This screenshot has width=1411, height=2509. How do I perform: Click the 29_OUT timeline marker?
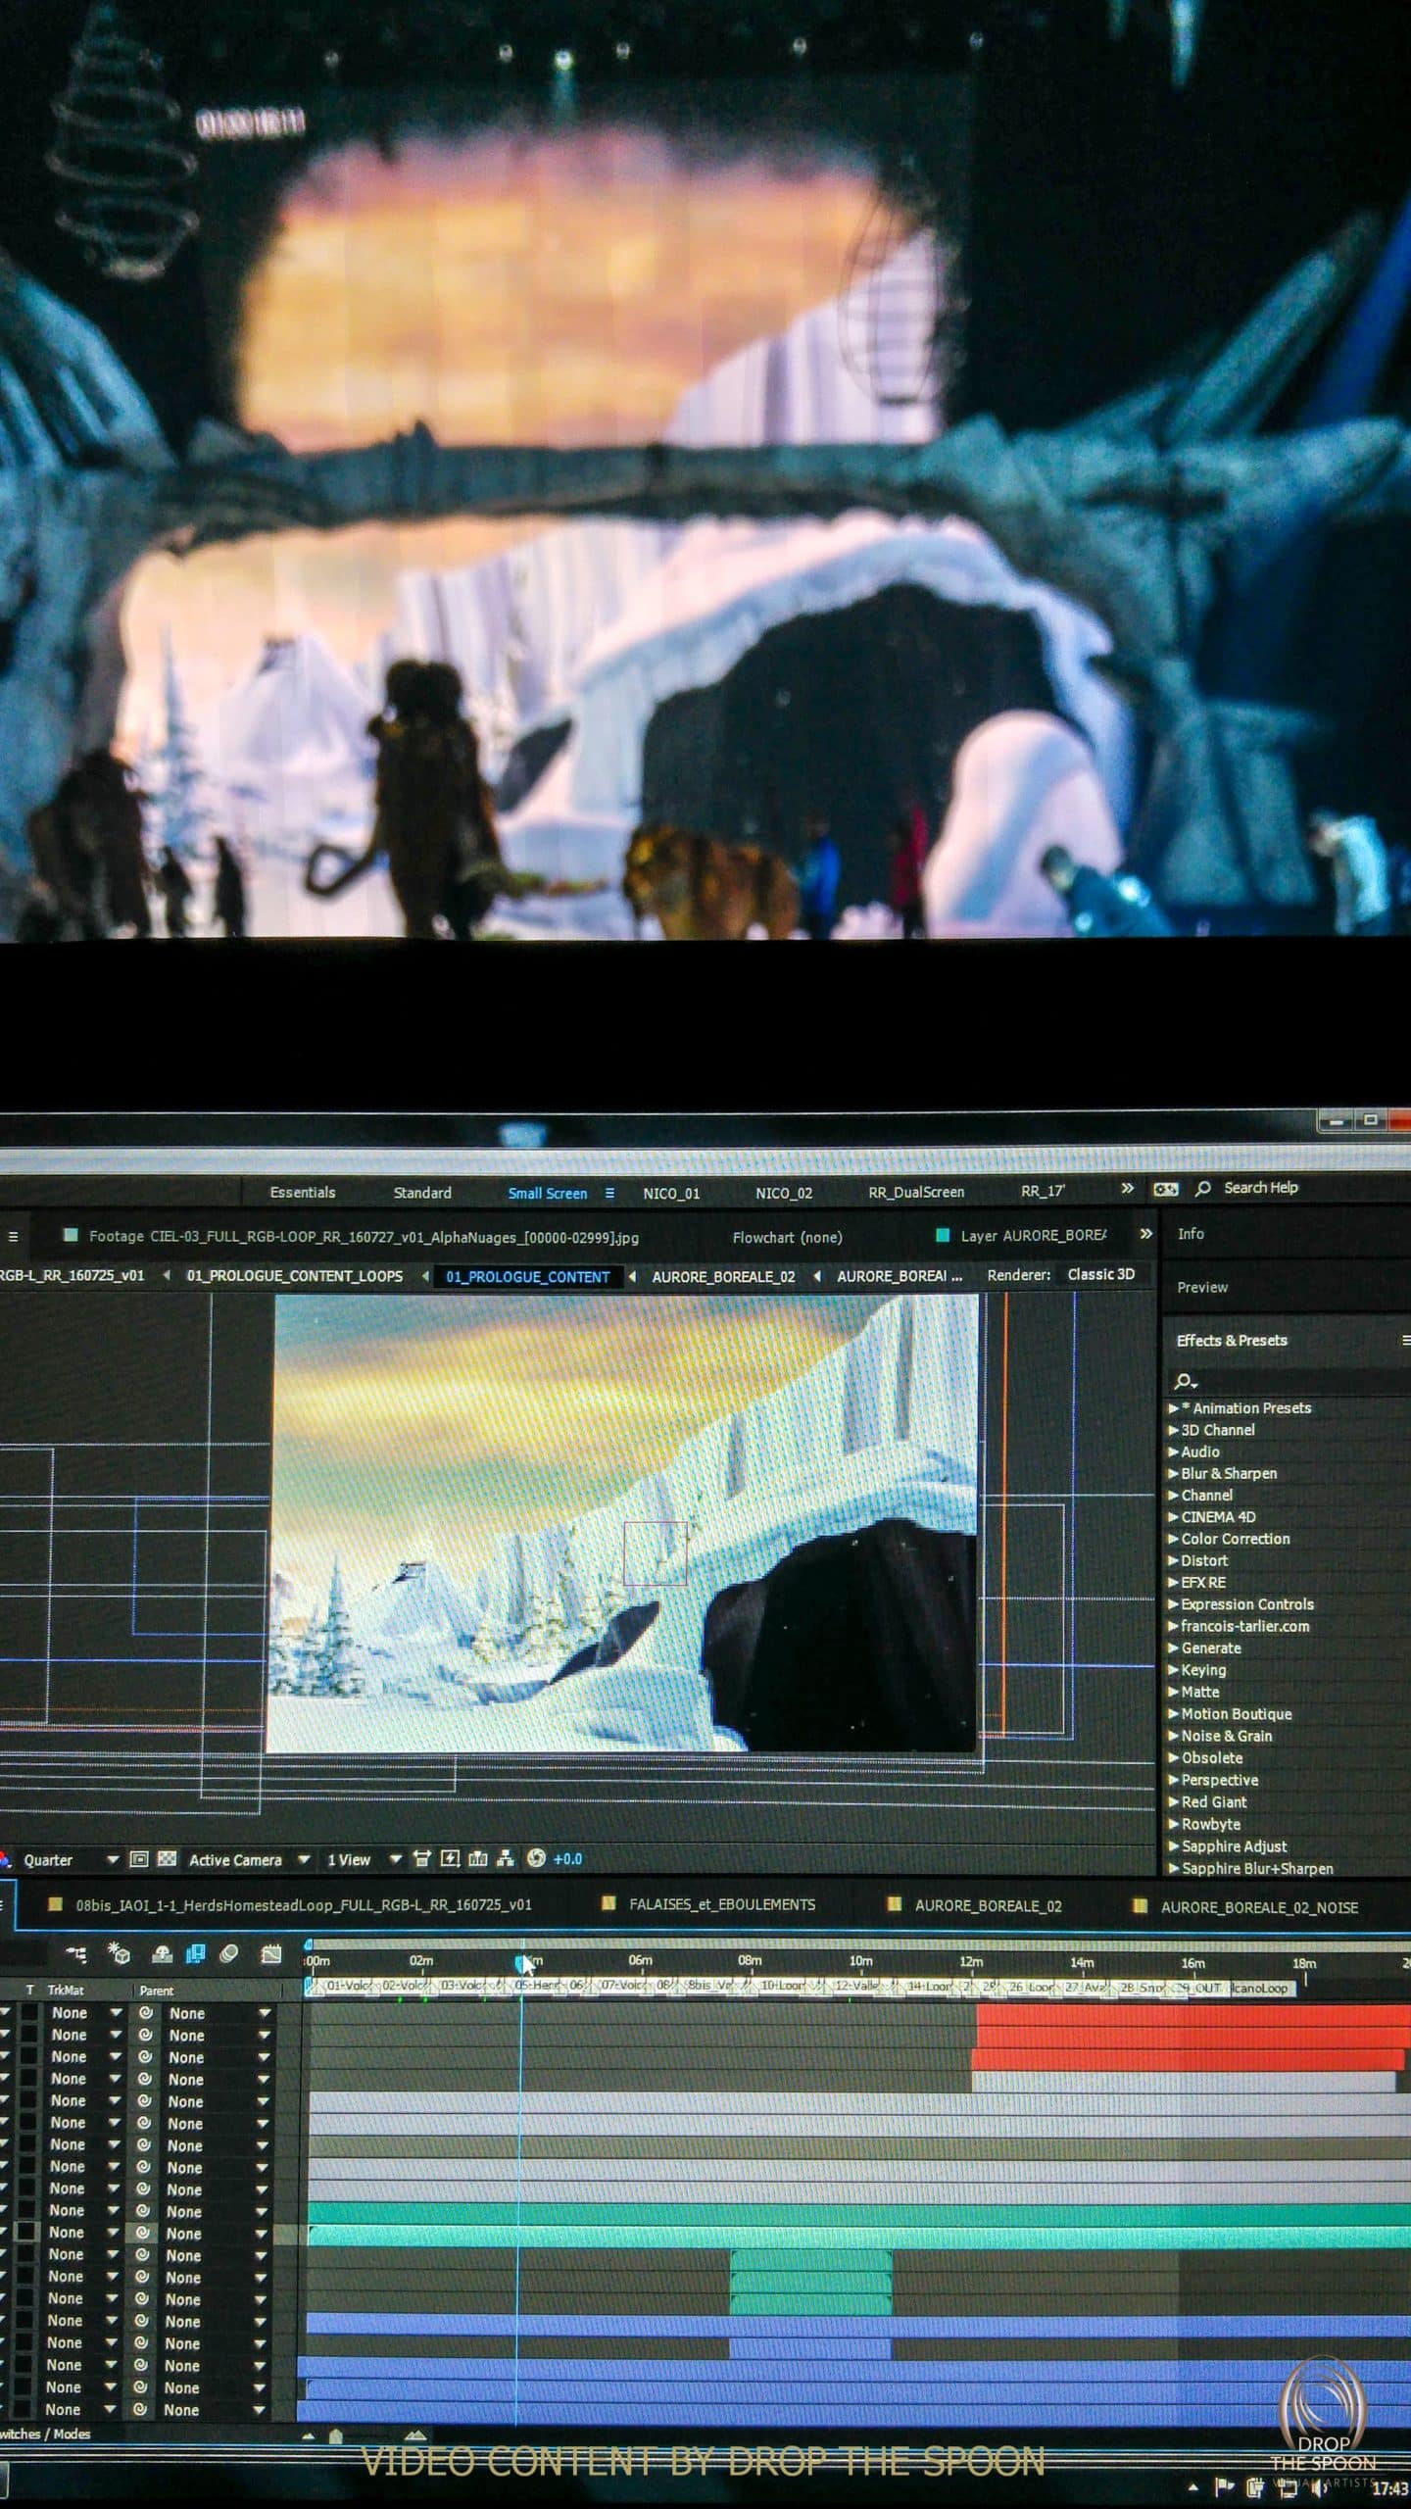[1199, 1988]
